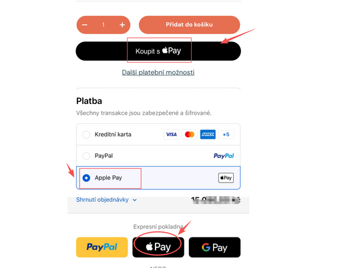Select the PayPal radio option
The image size is (358, 268).
click(86, 156)
